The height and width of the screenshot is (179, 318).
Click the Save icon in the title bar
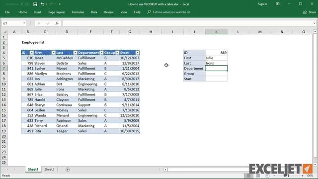coord(35,4)
